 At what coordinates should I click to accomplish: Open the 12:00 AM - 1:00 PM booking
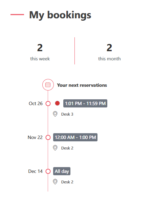(75, 137)
